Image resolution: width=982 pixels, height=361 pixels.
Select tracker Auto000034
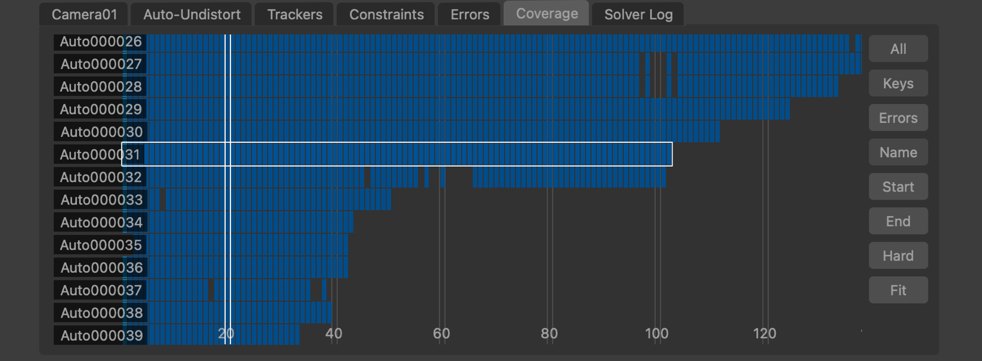point(100,223)
